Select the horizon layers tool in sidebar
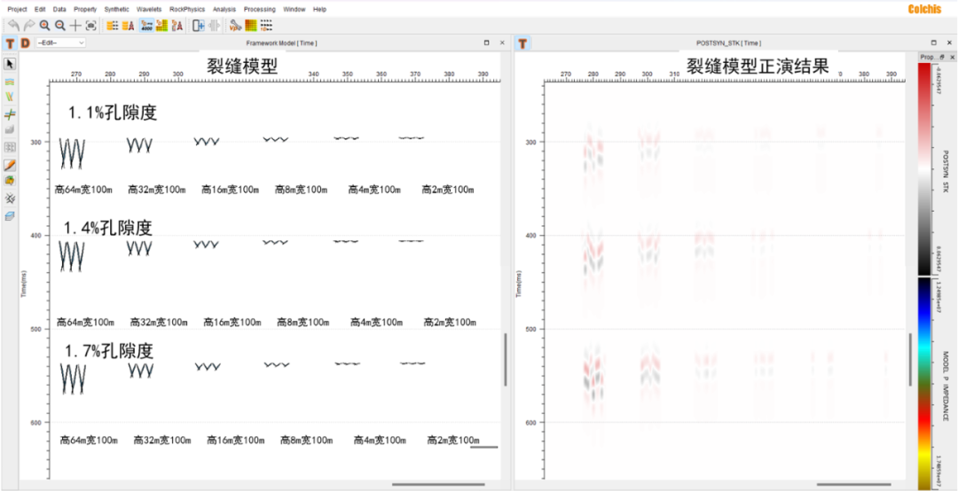This screenshot has width=958, height=491. pyautogui.click(x=10, y=81)
